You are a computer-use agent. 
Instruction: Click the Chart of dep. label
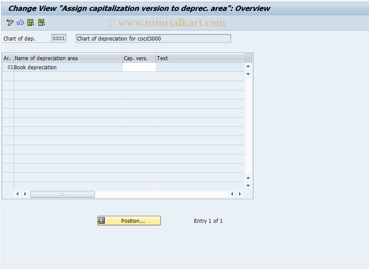(19, 39)
